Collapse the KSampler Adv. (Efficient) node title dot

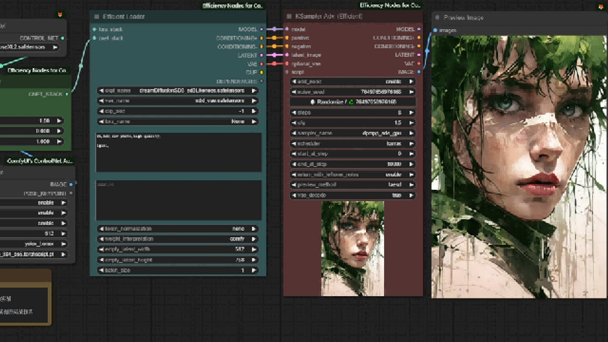[x=289, y=17]
